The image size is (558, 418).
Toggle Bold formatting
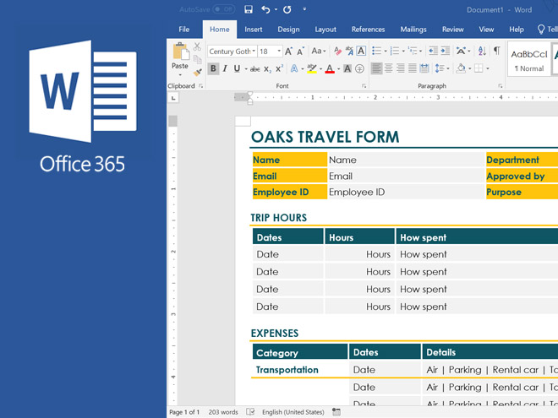213,69
